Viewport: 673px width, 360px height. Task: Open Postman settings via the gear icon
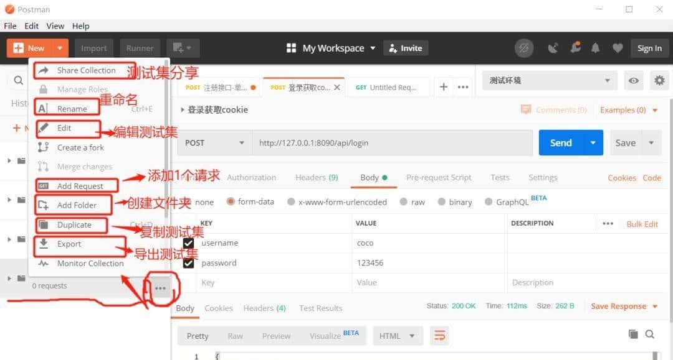(659, 80)
